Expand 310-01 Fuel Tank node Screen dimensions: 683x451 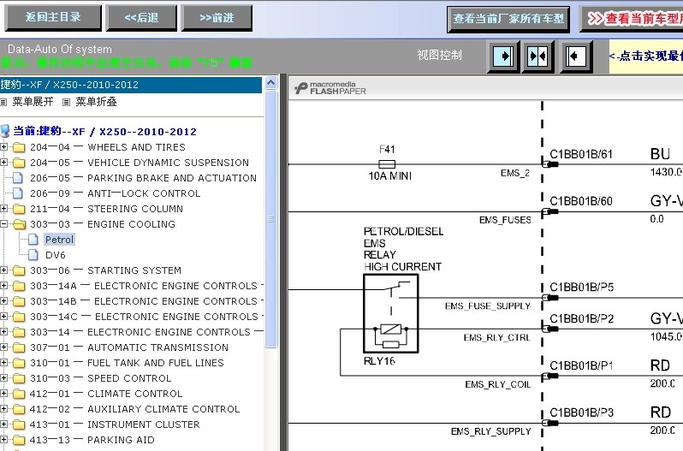(x=4, y=363)
